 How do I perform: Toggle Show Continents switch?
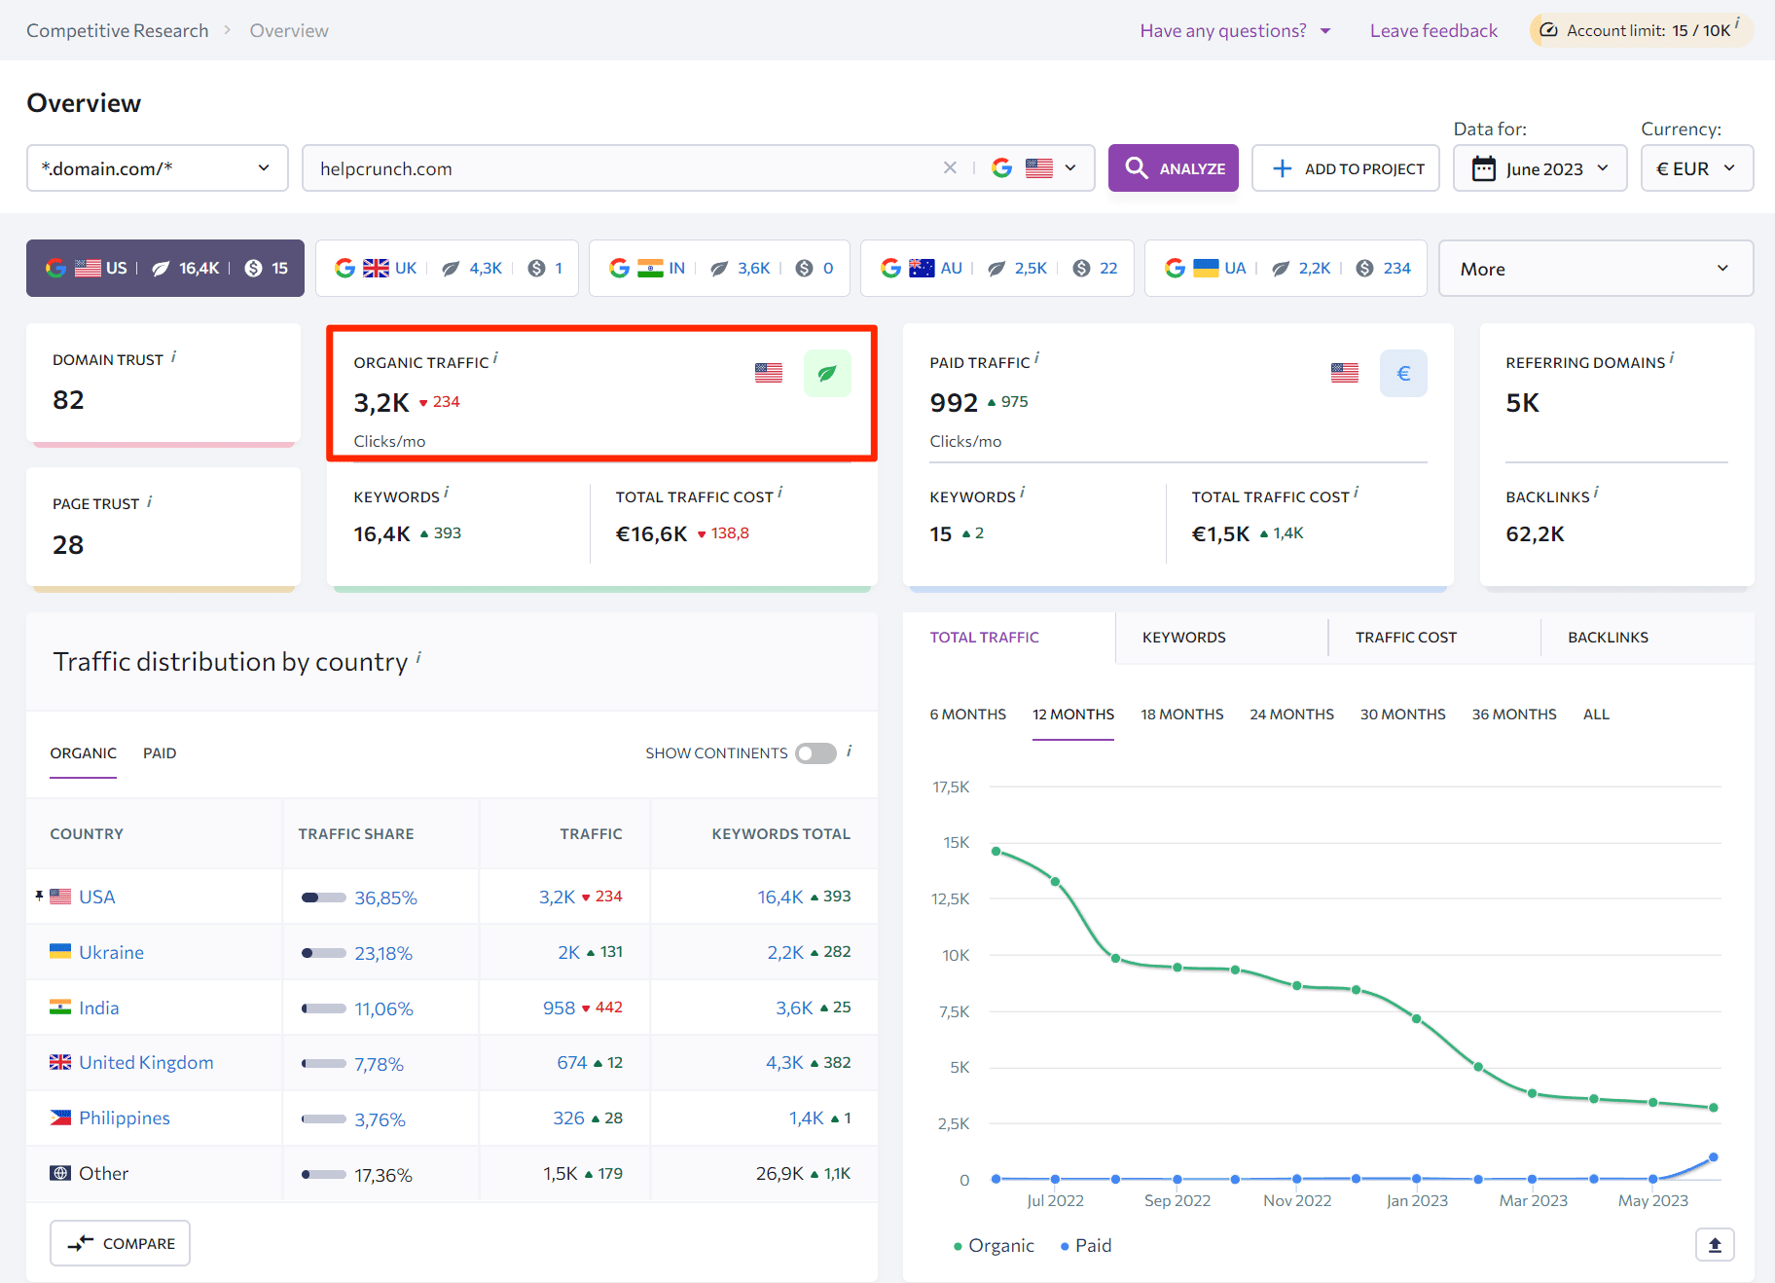tap(815, 753)
